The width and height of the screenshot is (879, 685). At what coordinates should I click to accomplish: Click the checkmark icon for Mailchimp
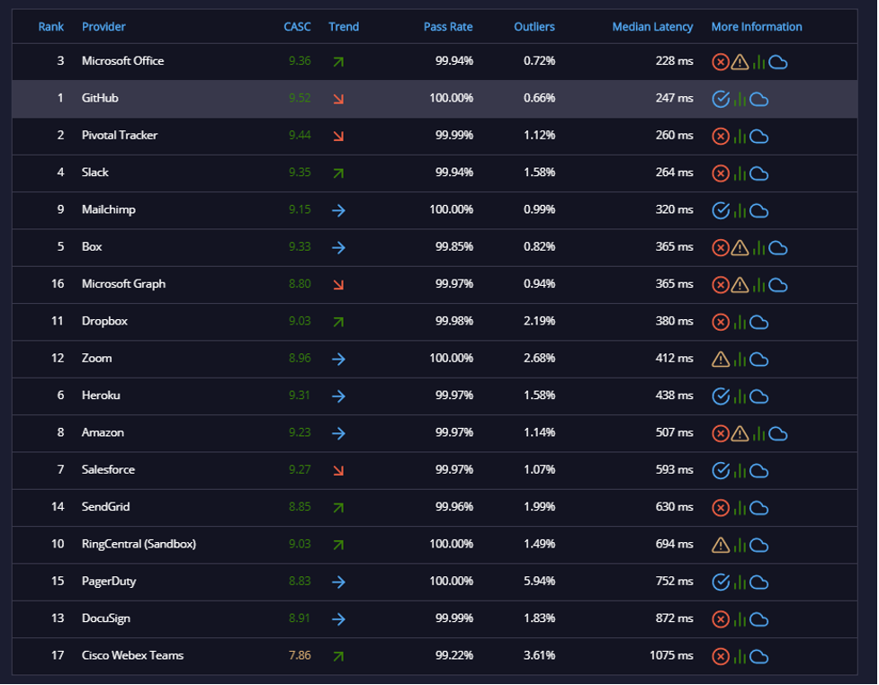pyautogui.click(x=721, y=210)
